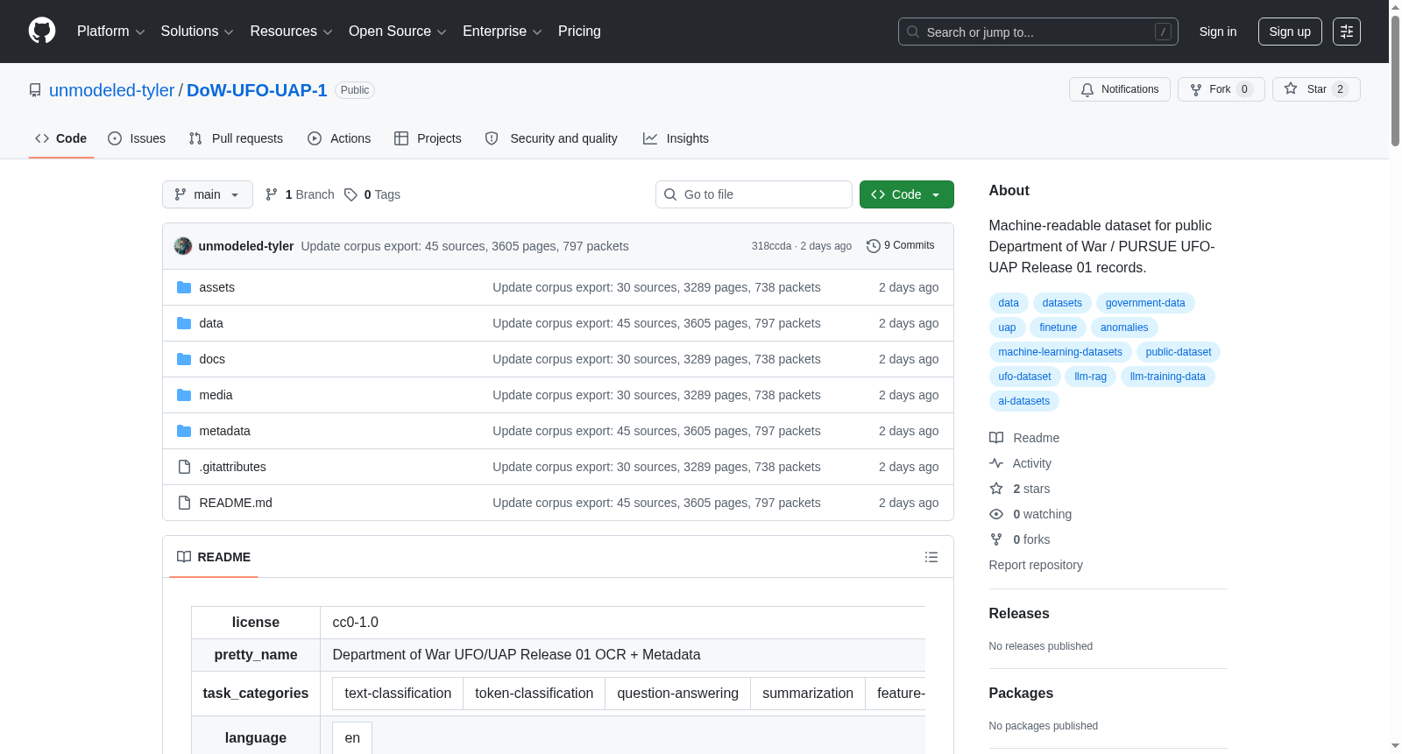Screen dimensions: 1402x754
Task: Click the branch icon beside 1 Branch
Action: [x=272, y=194]
